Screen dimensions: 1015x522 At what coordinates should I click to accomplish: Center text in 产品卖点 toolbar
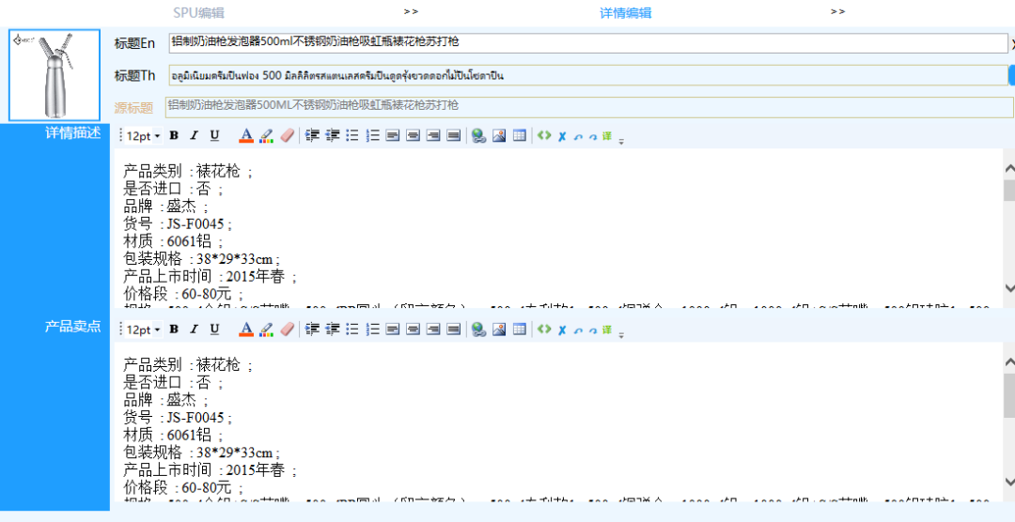(x=413, y=330)
